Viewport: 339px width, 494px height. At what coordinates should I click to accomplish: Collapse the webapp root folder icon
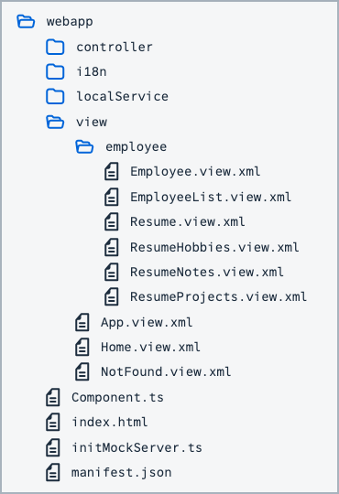(26, 21)
